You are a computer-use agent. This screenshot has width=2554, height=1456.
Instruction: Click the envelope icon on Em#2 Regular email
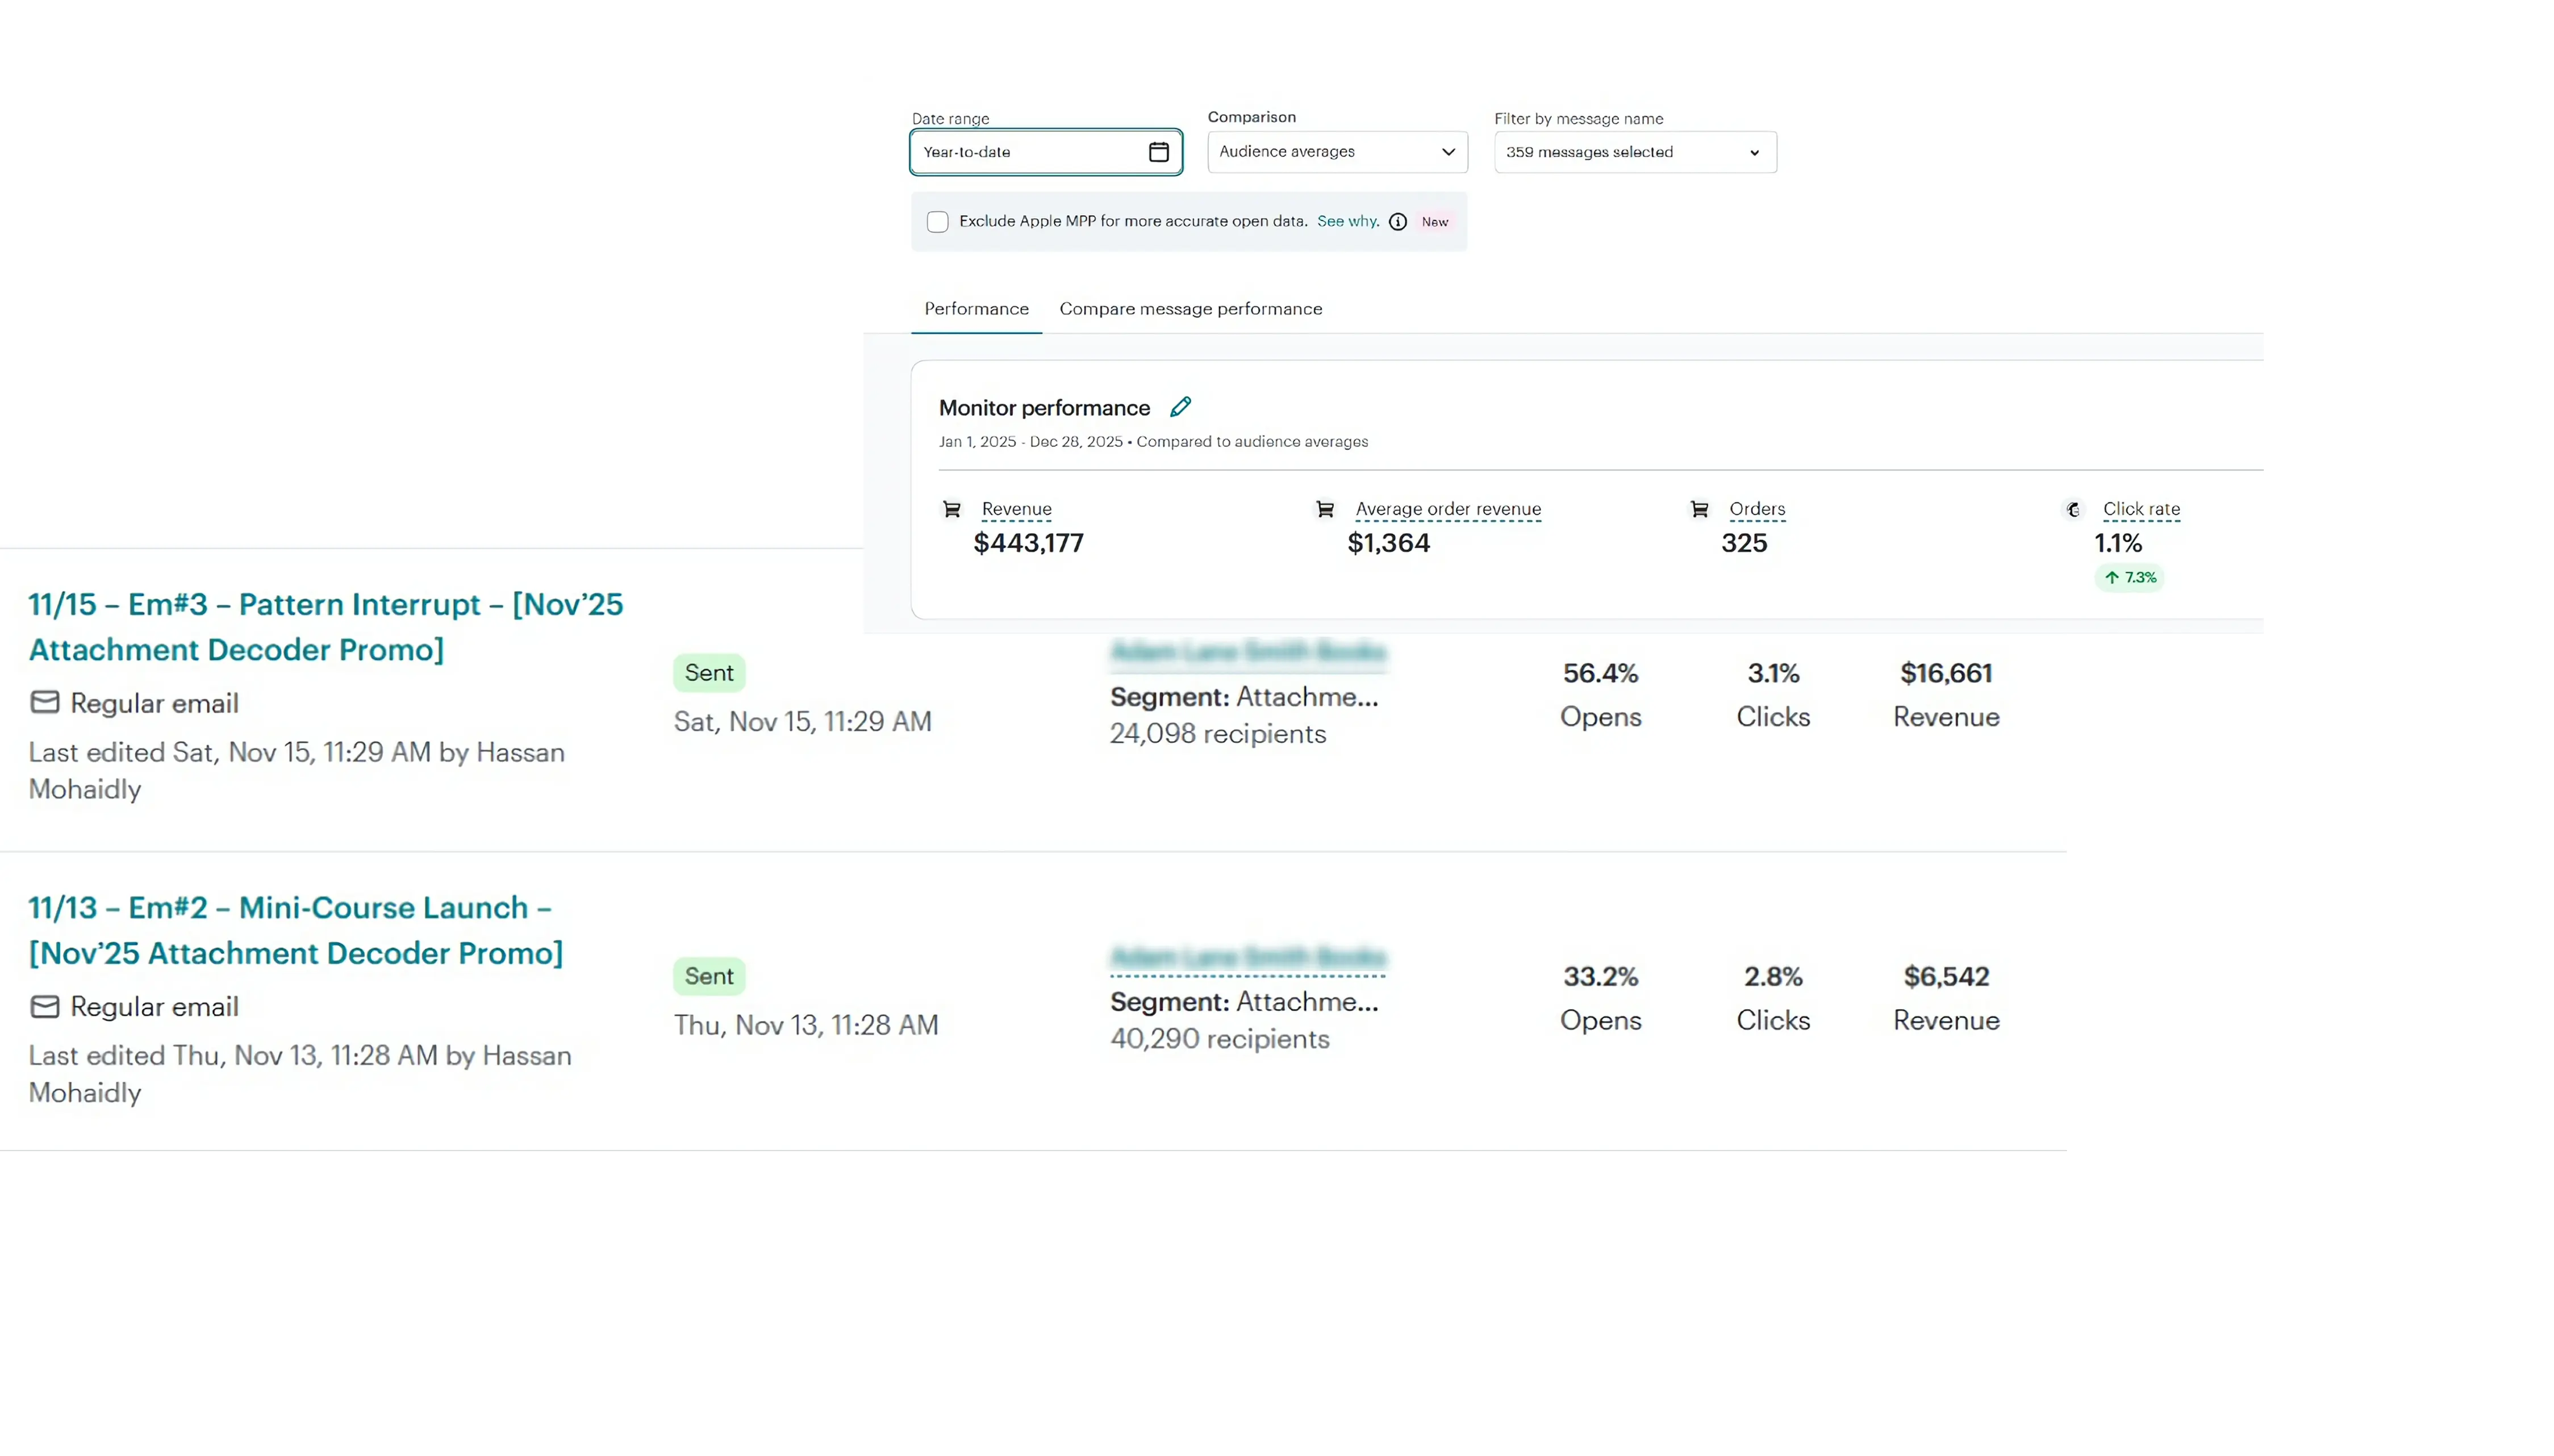(x=44, y=1006)
